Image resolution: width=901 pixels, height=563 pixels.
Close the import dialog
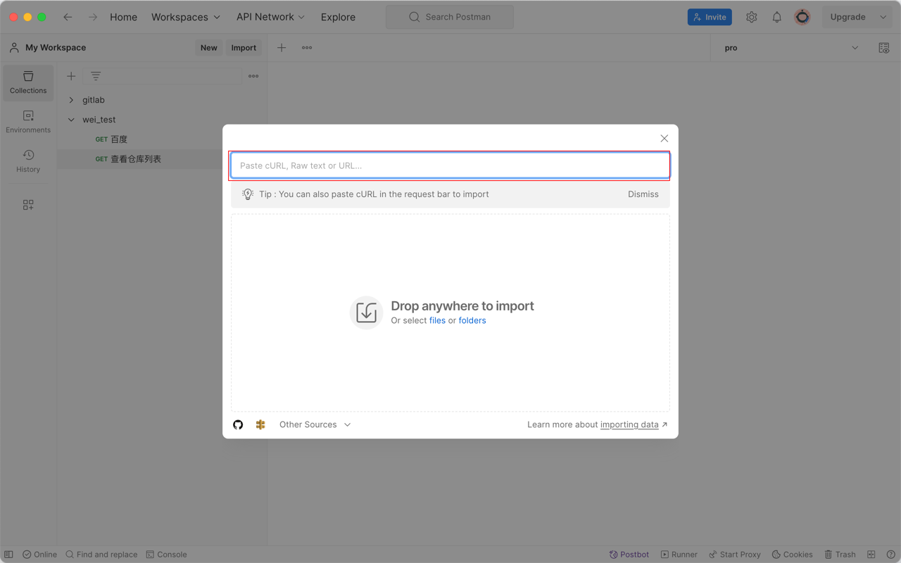(664, 139)
